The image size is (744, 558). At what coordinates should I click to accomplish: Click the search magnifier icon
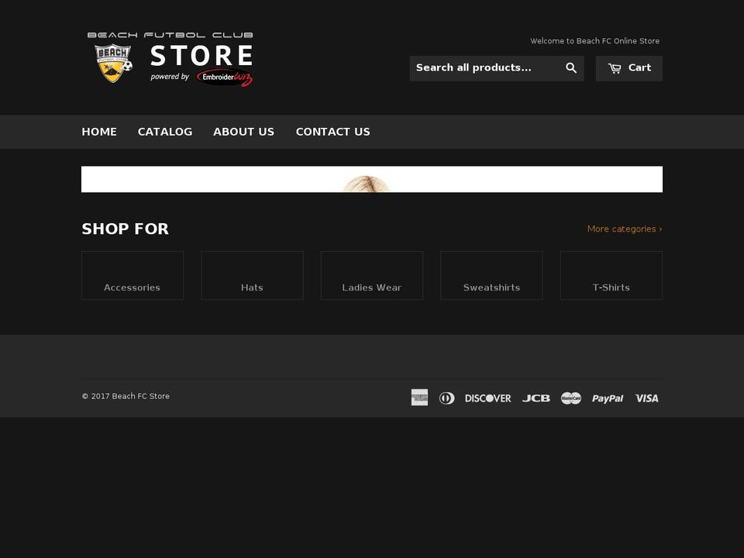tap(571, 68)
